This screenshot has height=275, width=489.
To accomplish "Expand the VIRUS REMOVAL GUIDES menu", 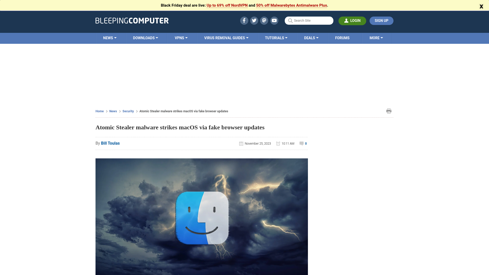I will [226, 38].
